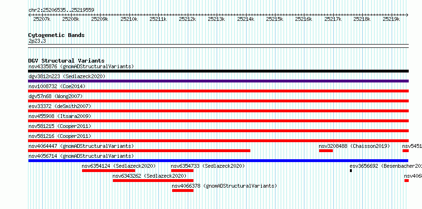422x209 pixels.
Task: Open the nsv6343262 (Sedlazeck2020) label
Action: tap(149, 176)
